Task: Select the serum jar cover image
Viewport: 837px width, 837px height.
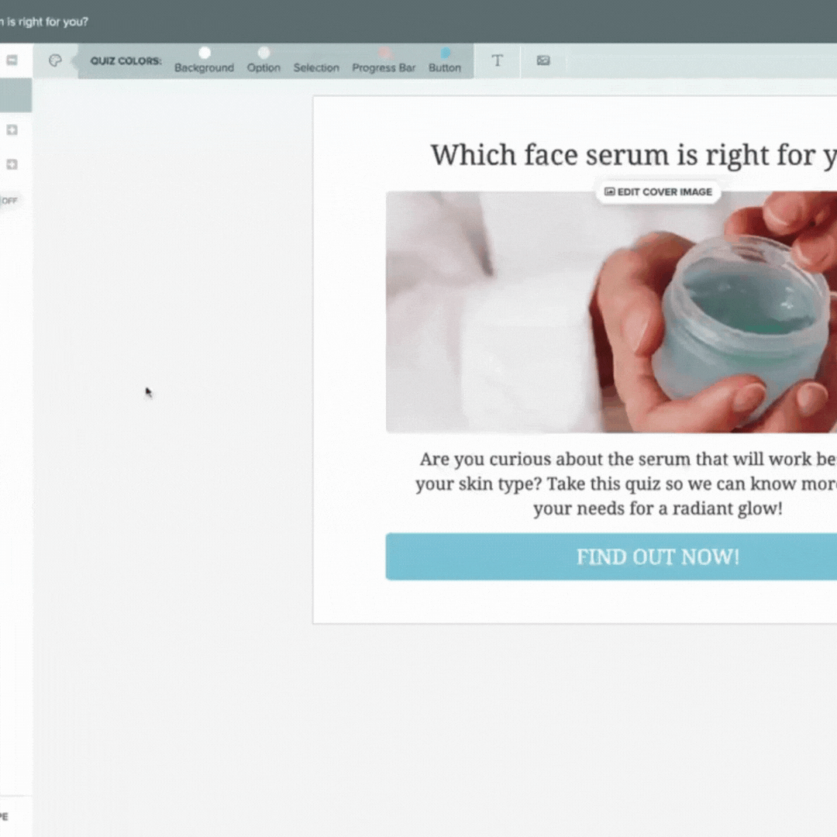Action: pyautogui.click(x=611, y=312)
